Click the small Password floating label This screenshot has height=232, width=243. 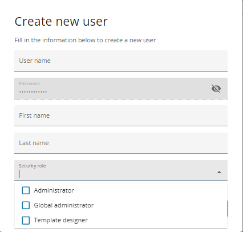[29, 83]
